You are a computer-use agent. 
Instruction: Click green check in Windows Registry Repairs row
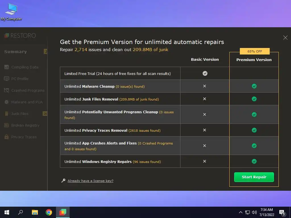pyautogui.click(x=254, y=162)
